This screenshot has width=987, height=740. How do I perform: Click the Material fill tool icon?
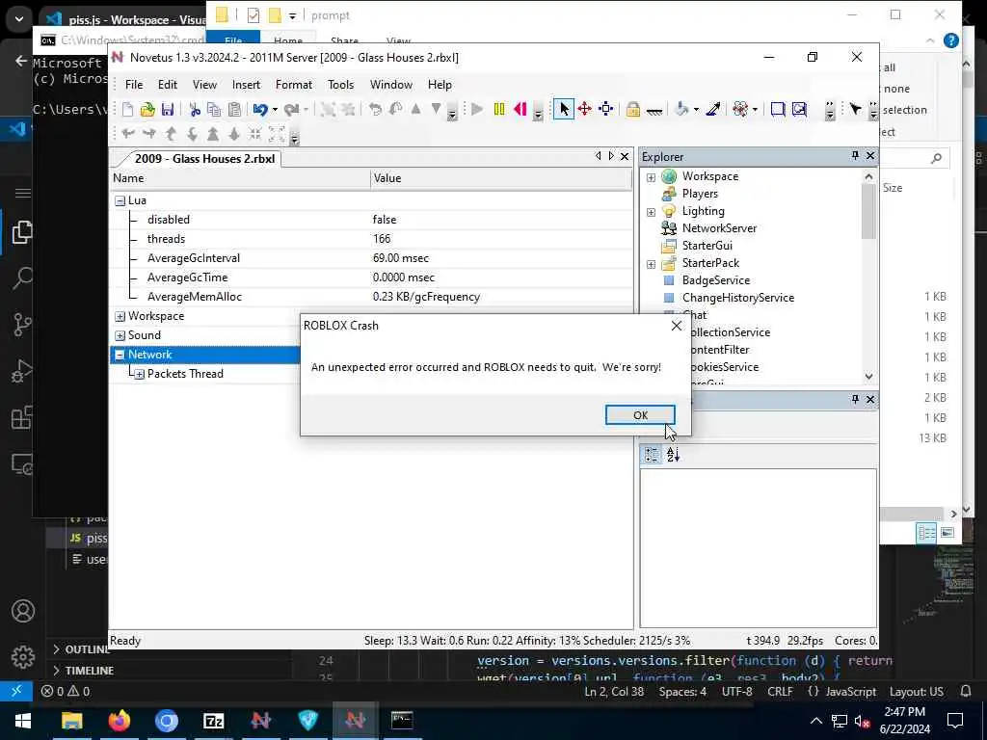point(681,110)
